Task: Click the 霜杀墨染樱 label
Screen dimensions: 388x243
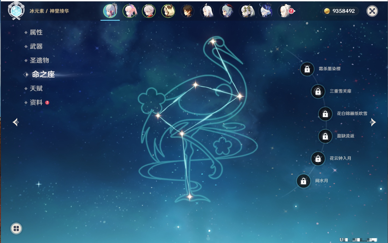Action: coord(330,69)
